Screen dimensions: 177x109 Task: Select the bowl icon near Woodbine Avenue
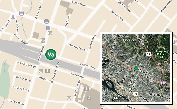click(x=41, y=71)
